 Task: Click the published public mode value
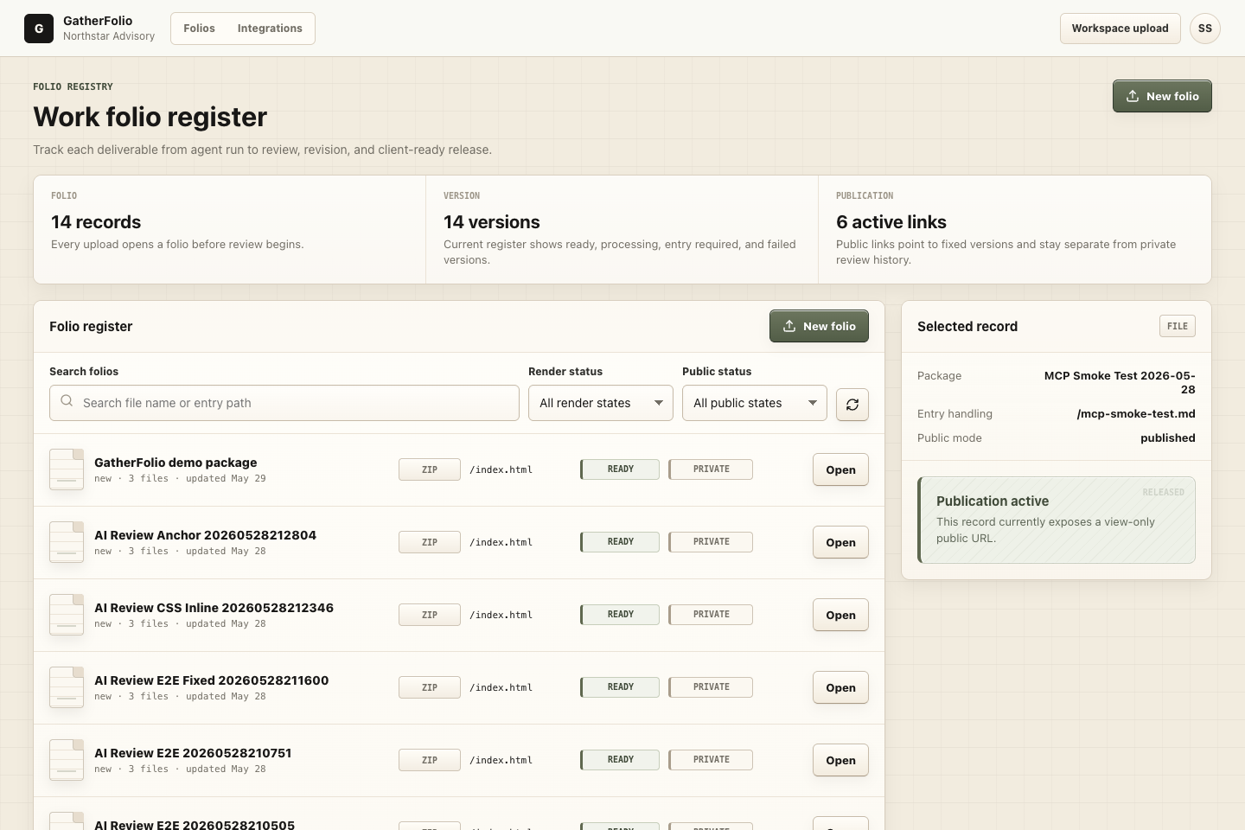(x=1168, y=437)
